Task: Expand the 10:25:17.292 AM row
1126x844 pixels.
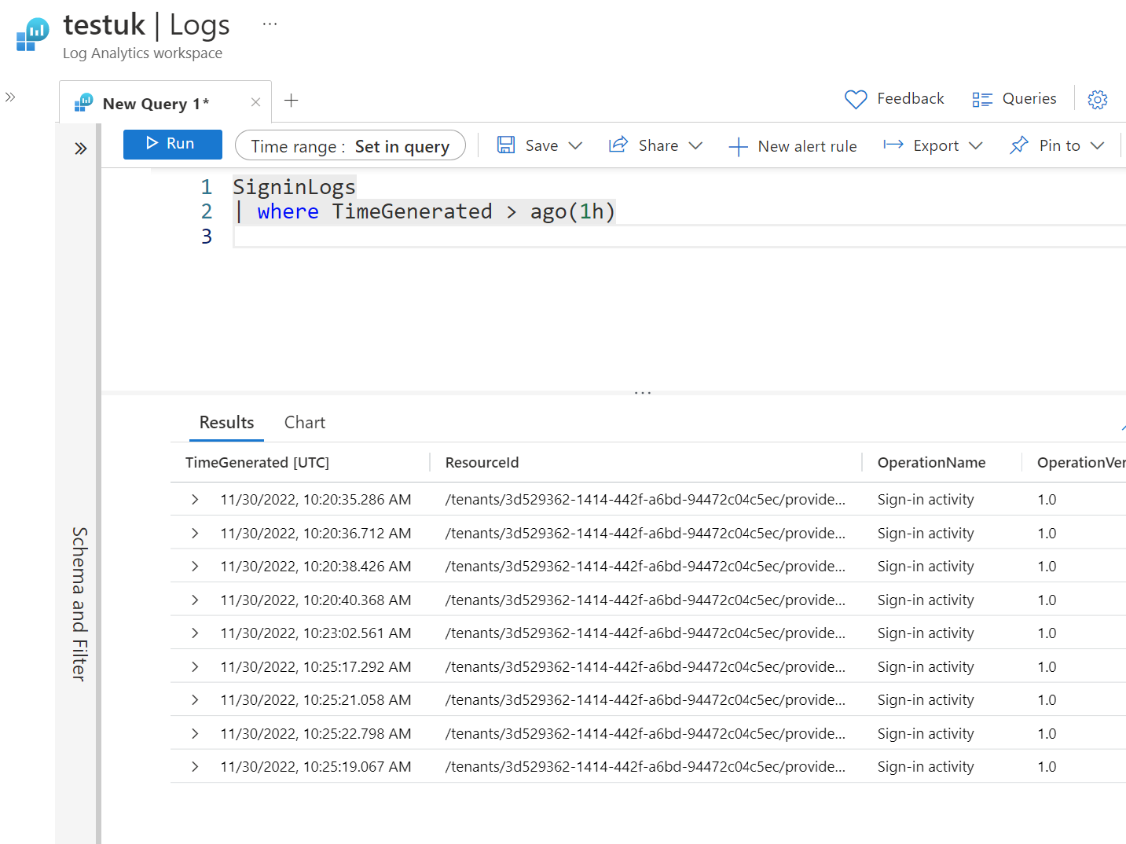Action: pyautogui.click(x=195, y=667)
